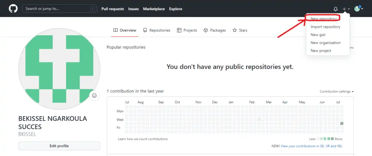Open the Stars tab

[x=240, y=30]
